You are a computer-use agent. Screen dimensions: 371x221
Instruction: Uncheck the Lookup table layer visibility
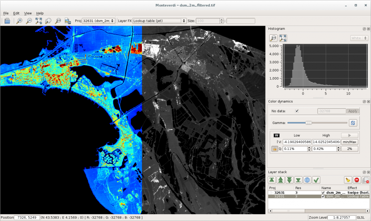323,196
